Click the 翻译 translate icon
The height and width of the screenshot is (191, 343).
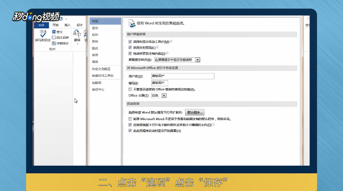tap(77, 34)
